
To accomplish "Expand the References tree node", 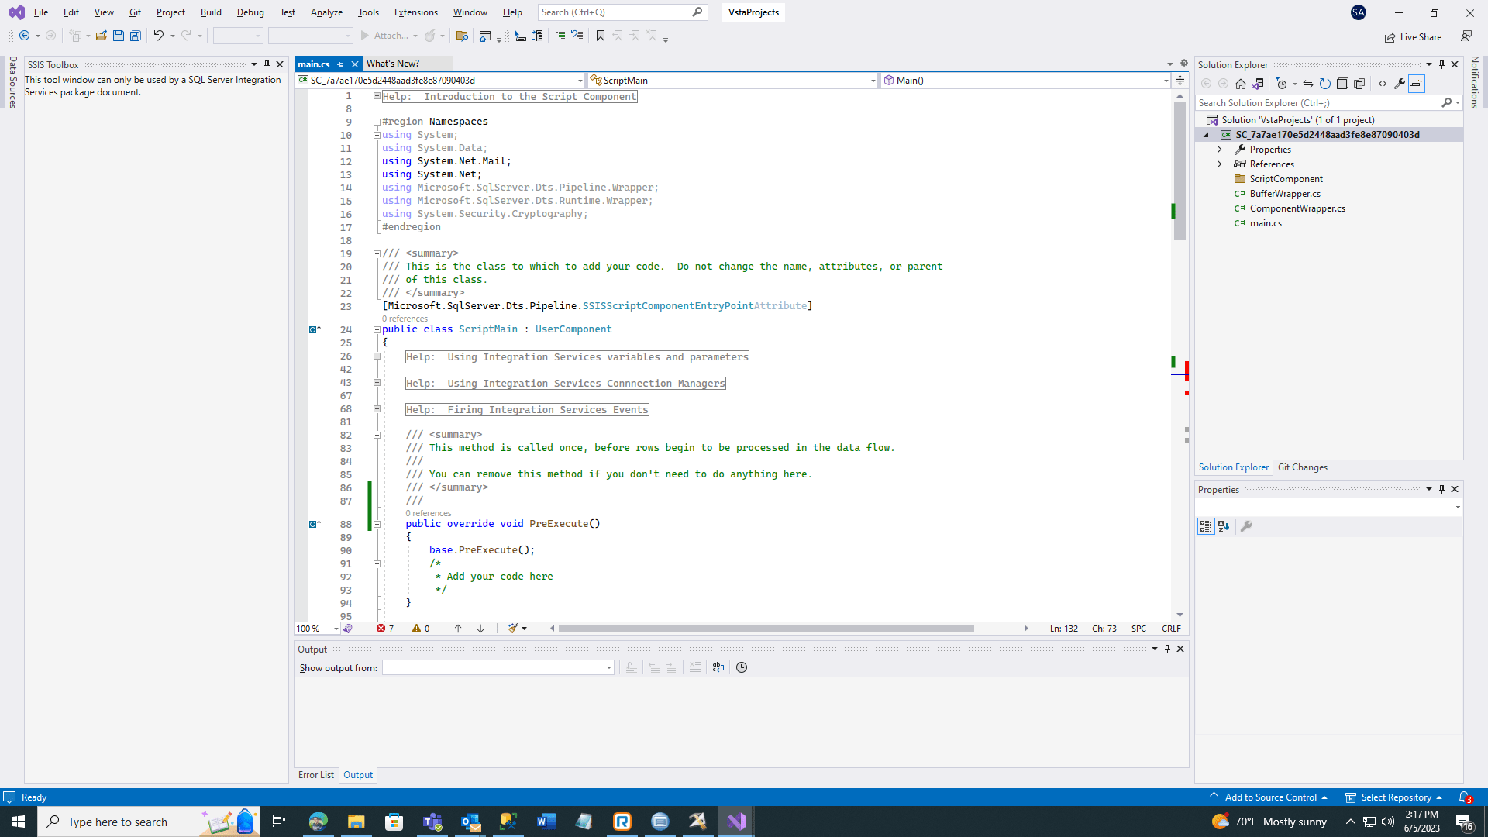I will (1219, 164).
